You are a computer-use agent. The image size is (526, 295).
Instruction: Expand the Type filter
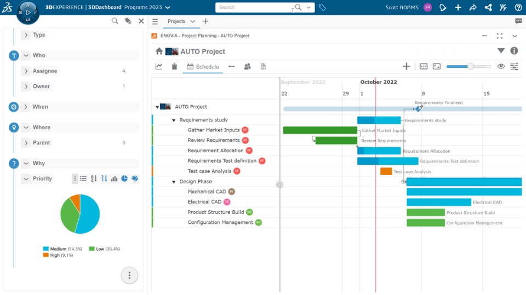tap(26, 35)
